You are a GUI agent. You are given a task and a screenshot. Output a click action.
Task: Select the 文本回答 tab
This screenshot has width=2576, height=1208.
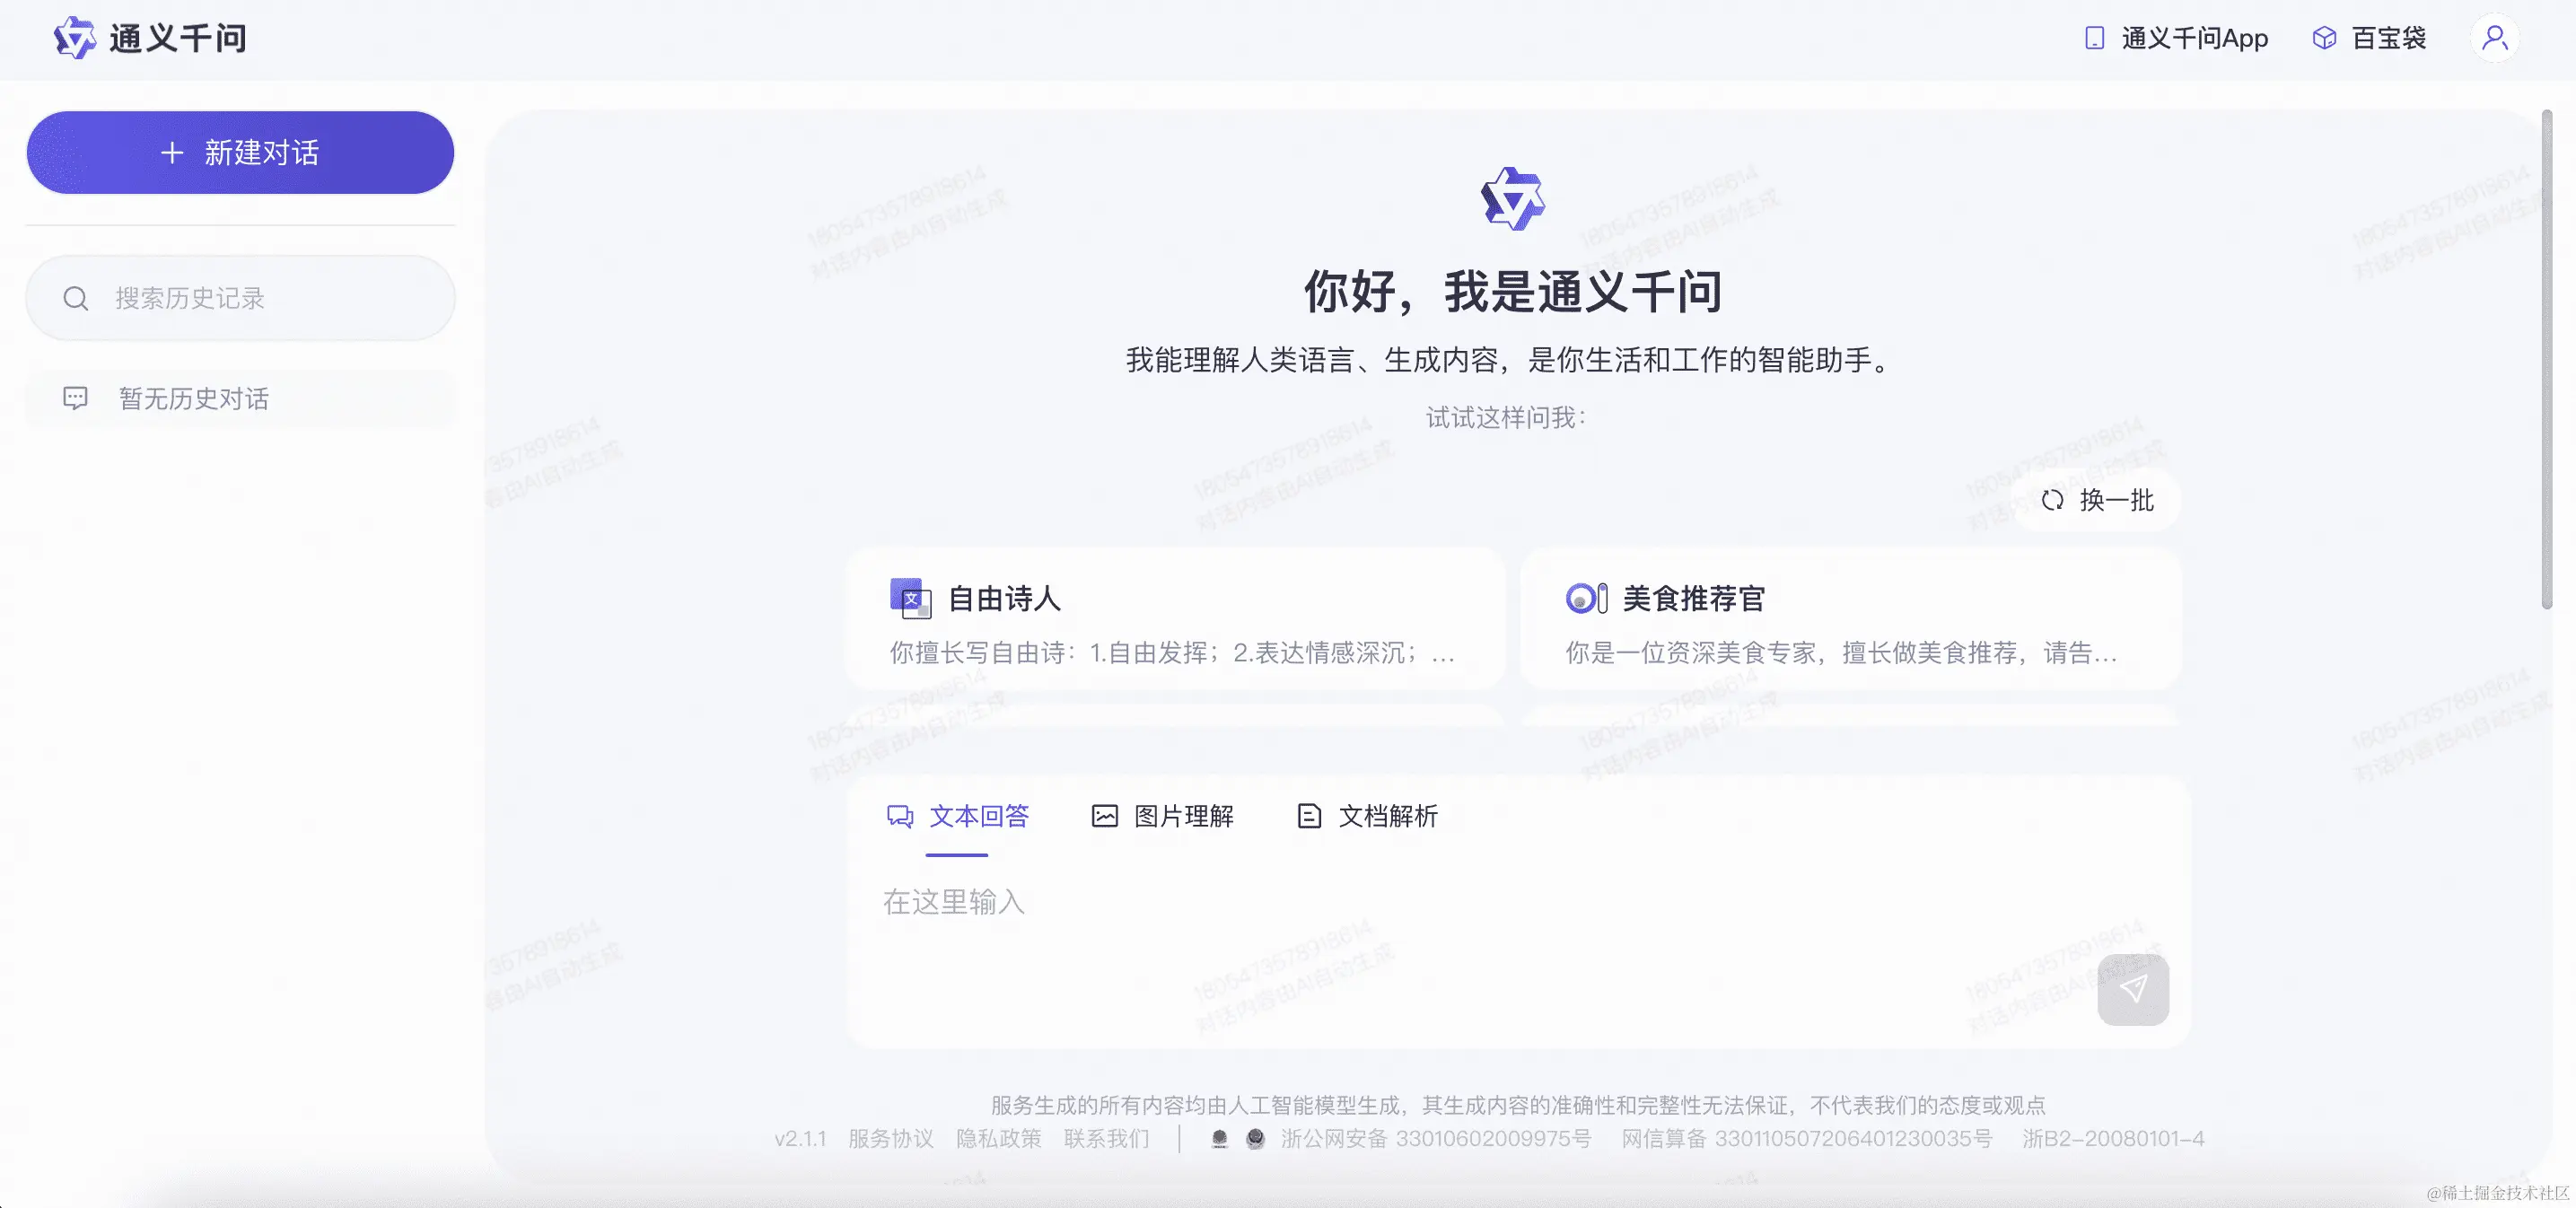click(958, 816)
